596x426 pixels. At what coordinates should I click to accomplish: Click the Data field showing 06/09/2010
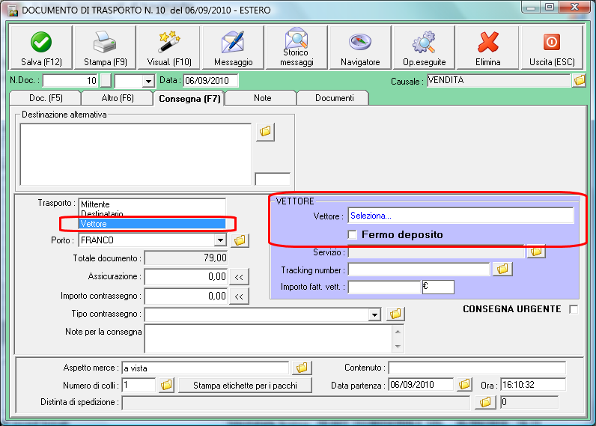coord(211,81)
